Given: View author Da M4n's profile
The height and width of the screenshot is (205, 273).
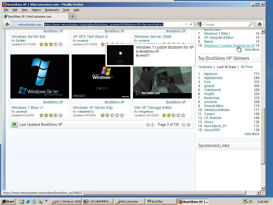Looking at the screenshot, I should pos(21,41).
